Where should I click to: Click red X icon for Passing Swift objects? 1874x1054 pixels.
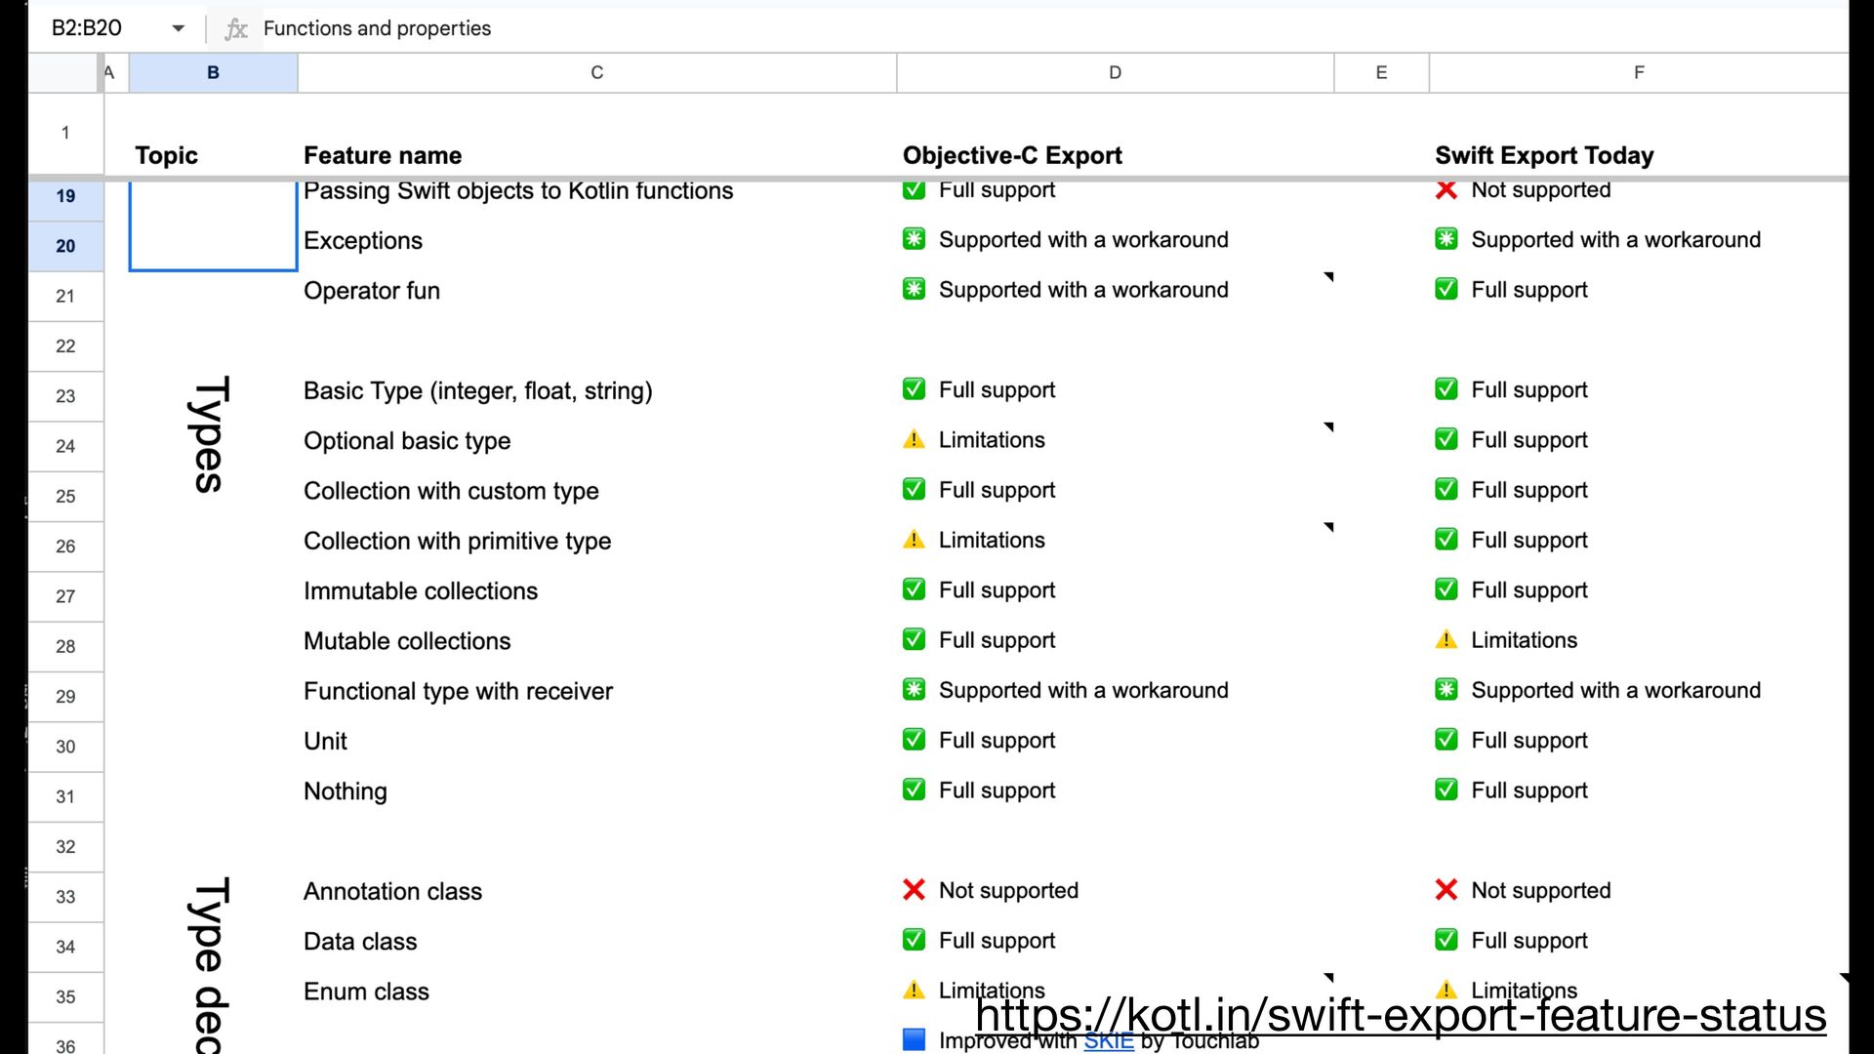[1446, 190]
